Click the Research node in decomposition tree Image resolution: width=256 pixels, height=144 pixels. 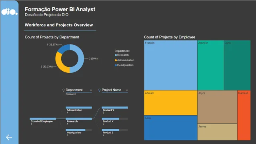(x=79, y=121)
